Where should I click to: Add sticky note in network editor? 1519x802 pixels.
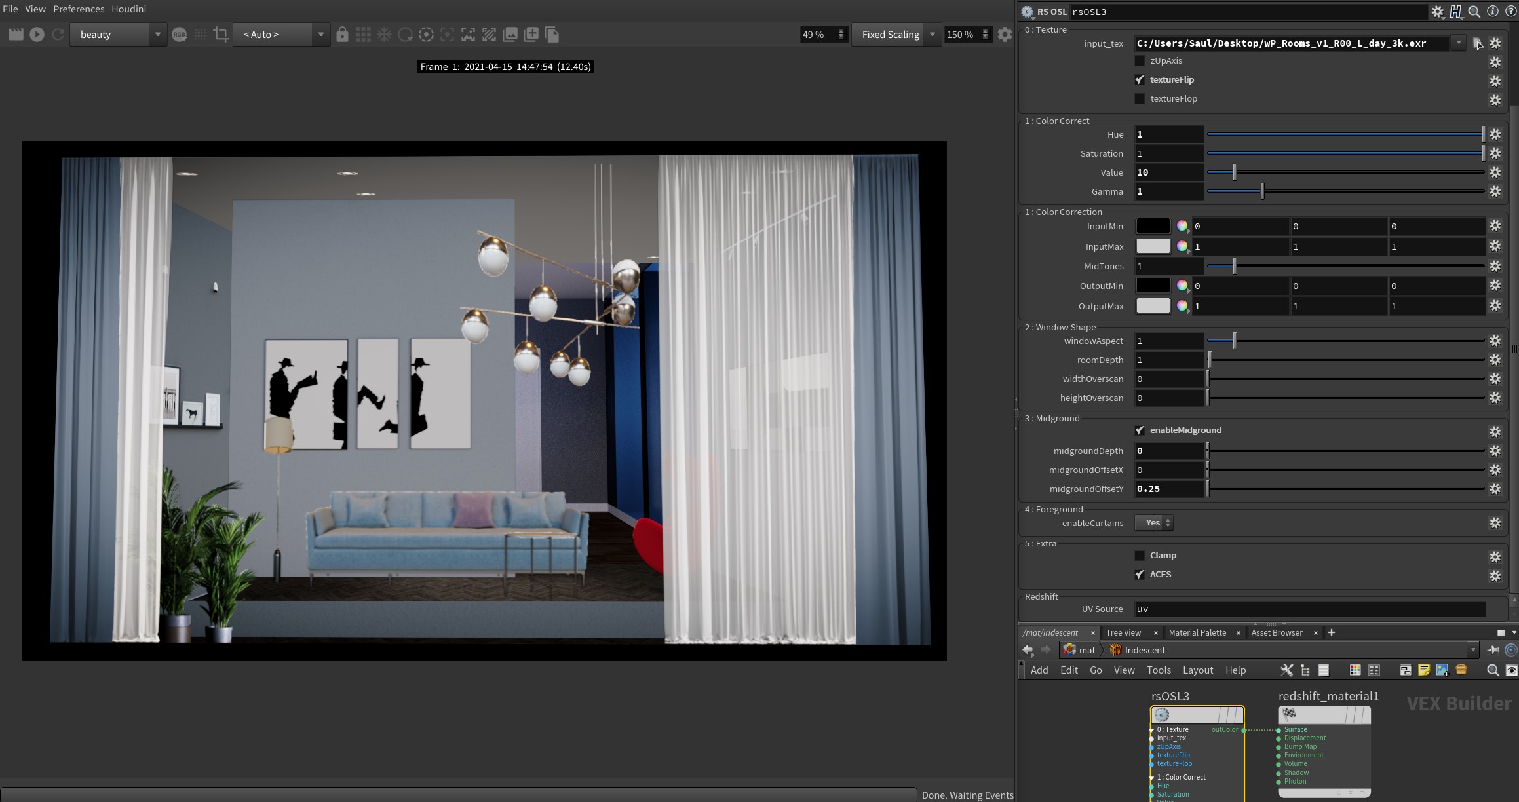point(1423,670)
